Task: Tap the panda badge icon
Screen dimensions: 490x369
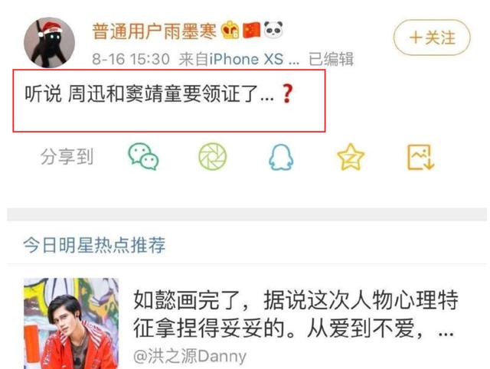Action: (273, 29)
